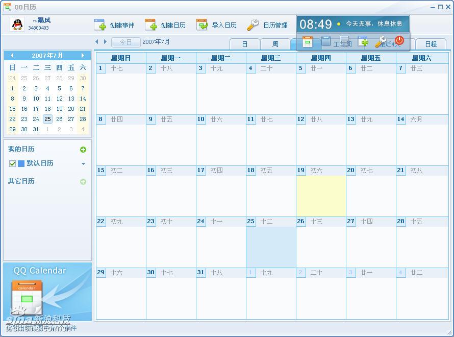Open 日历管理 via the wrench icon
The height and width of the screenshot is (337, 454).
click(253, 25)
